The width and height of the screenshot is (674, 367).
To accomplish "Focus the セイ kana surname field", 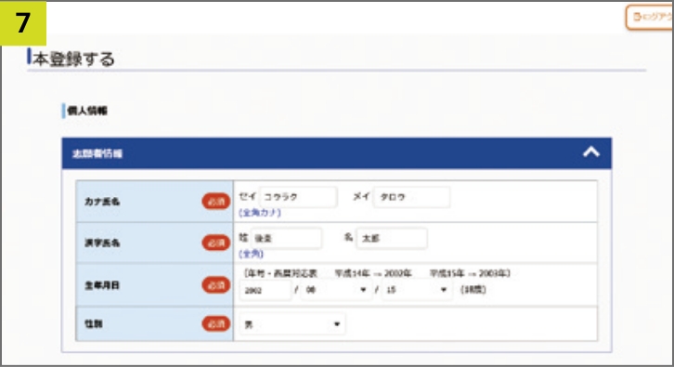I will point(298,197).
